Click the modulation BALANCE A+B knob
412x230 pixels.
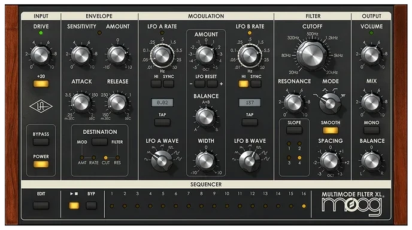pos(206,117)
